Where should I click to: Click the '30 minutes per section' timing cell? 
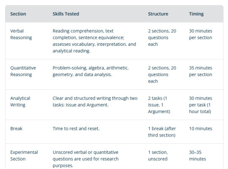pyautogui.click(x=201, y=34)
